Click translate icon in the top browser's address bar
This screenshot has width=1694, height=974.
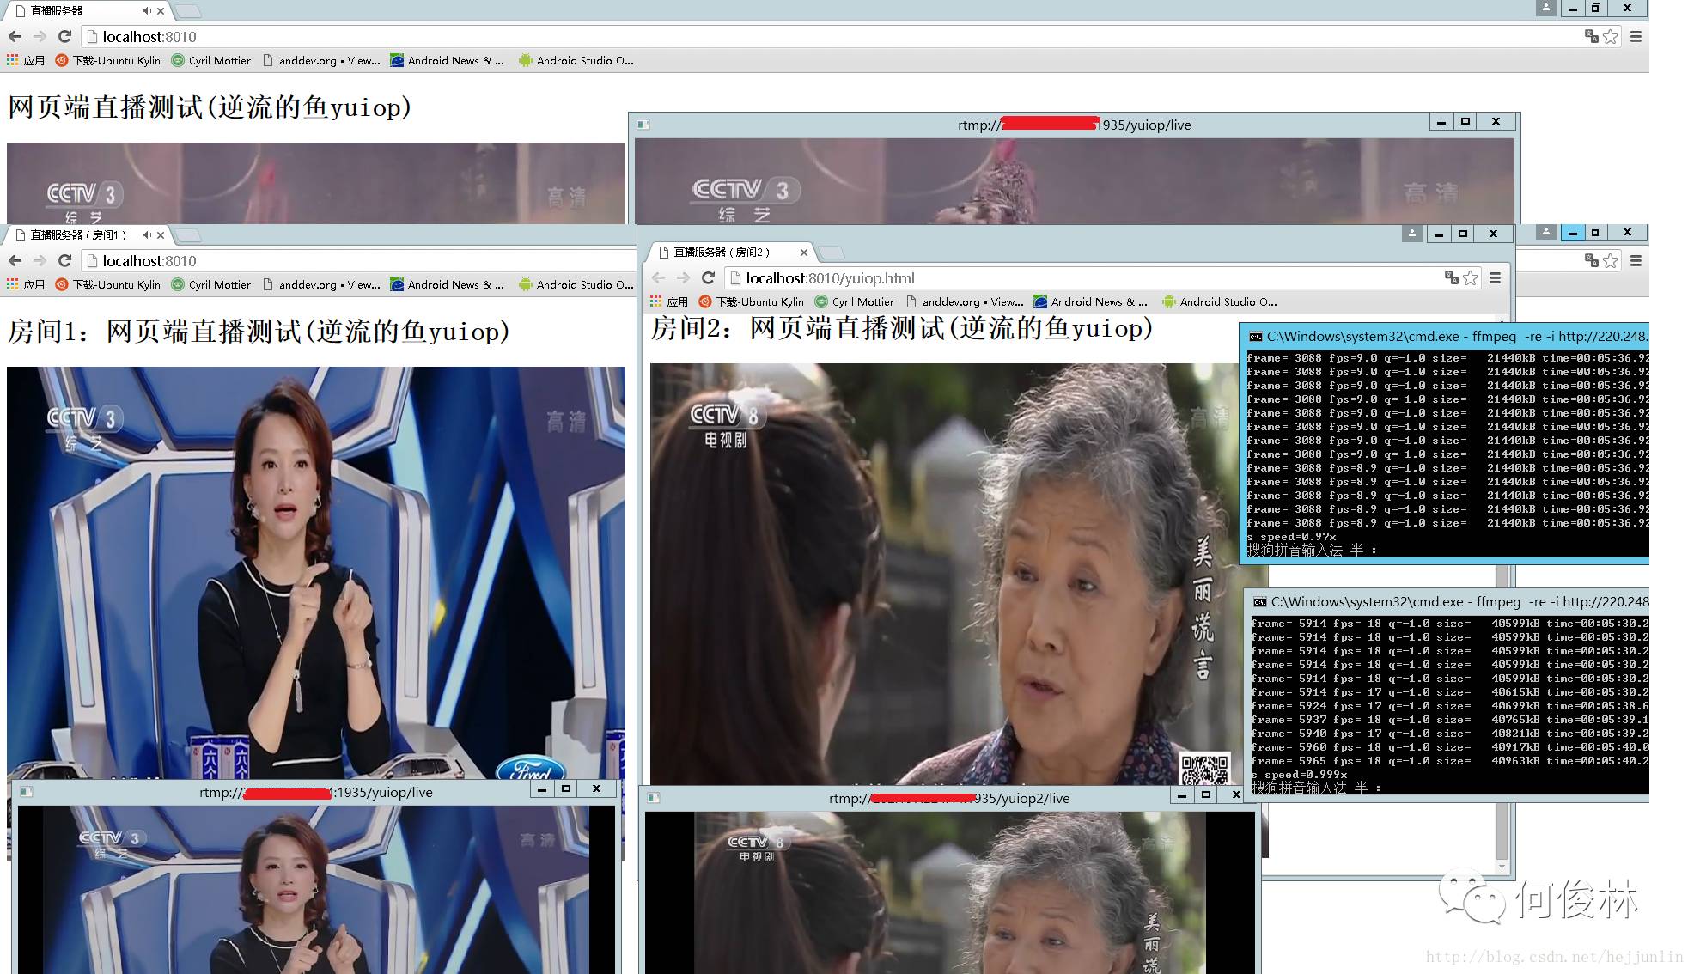click(x=1591, y=36)
